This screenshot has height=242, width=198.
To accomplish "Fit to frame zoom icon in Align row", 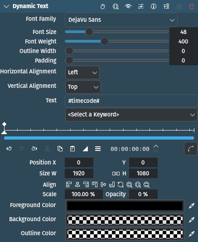I will [x=129, y=184].
